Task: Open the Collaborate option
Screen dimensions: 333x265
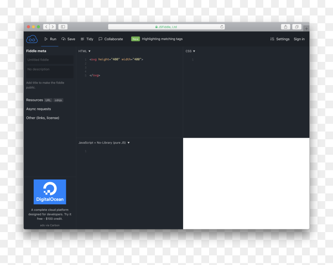Action: (x=111, y=39)
